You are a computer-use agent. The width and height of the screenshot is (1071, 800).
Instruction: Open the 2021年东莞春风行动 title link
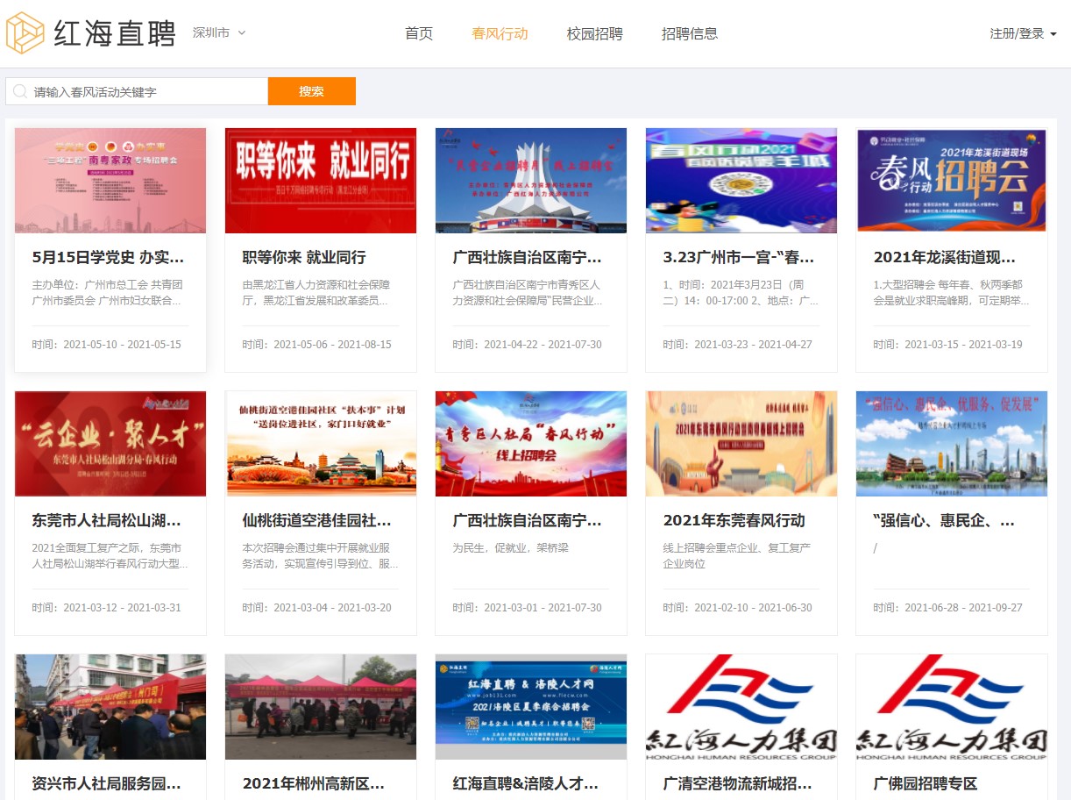734,521
